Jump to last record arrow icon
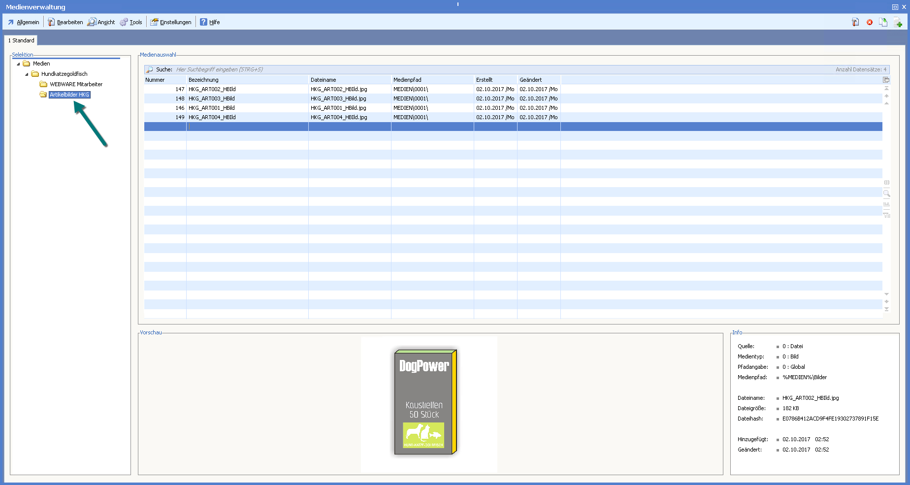910x485 pixels. click(x=886, y=309)
